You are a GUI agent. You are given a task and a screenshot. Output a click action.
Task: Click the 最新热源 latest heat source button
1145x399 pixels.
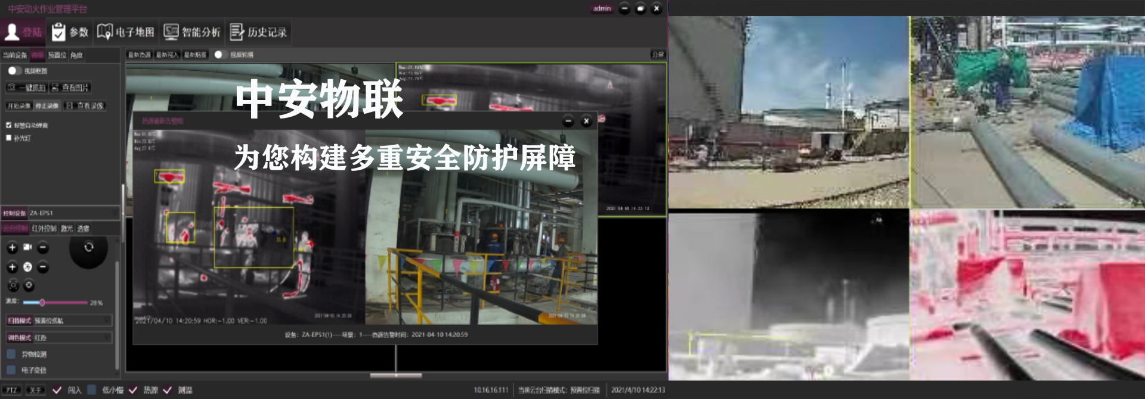click(140, 55)
